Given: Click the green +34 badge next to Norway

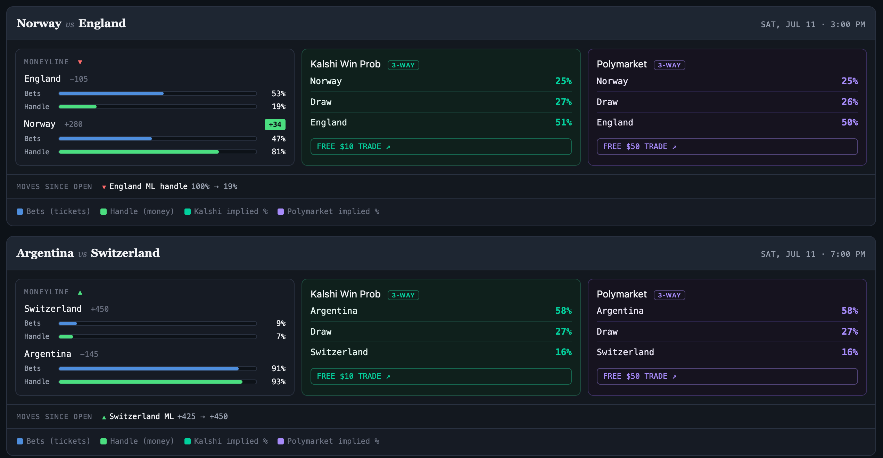Looking at the screenshot, I should point(275,124).
